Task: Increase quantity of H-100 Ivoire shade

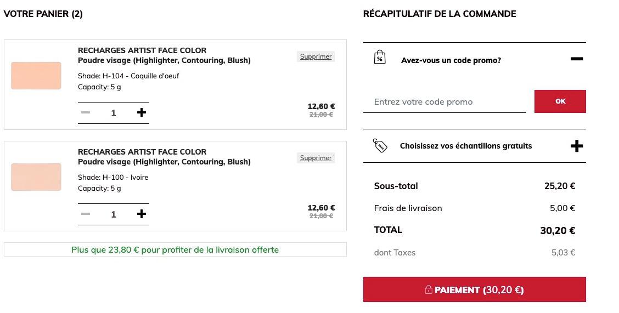Action: click(142, 214)
